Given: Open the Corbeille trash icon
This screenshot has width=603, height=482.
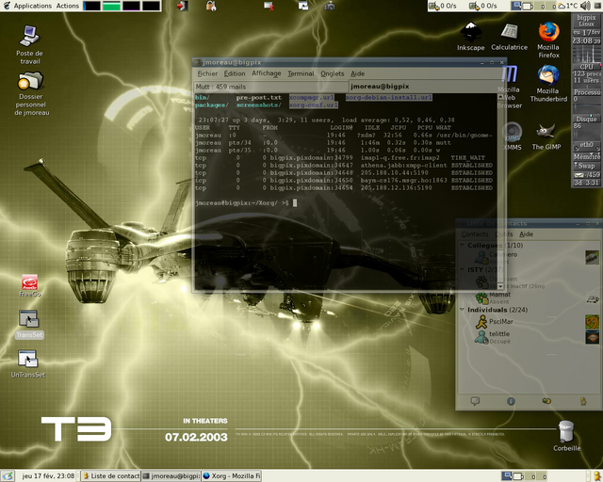Looking at the screenshot, I should [x=566, y=436].
